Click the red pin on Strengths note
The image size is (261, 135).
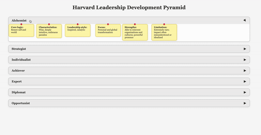[x=135, y=24]
